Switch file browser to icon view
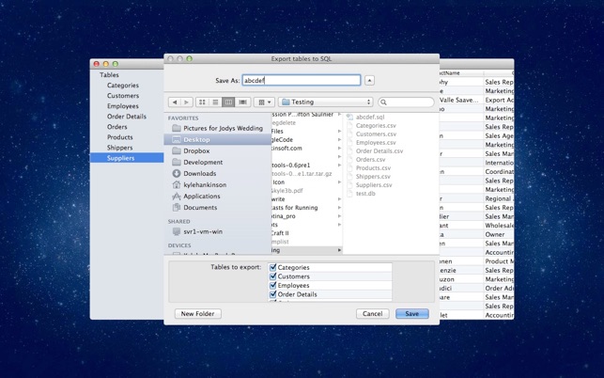 (202, 102)
